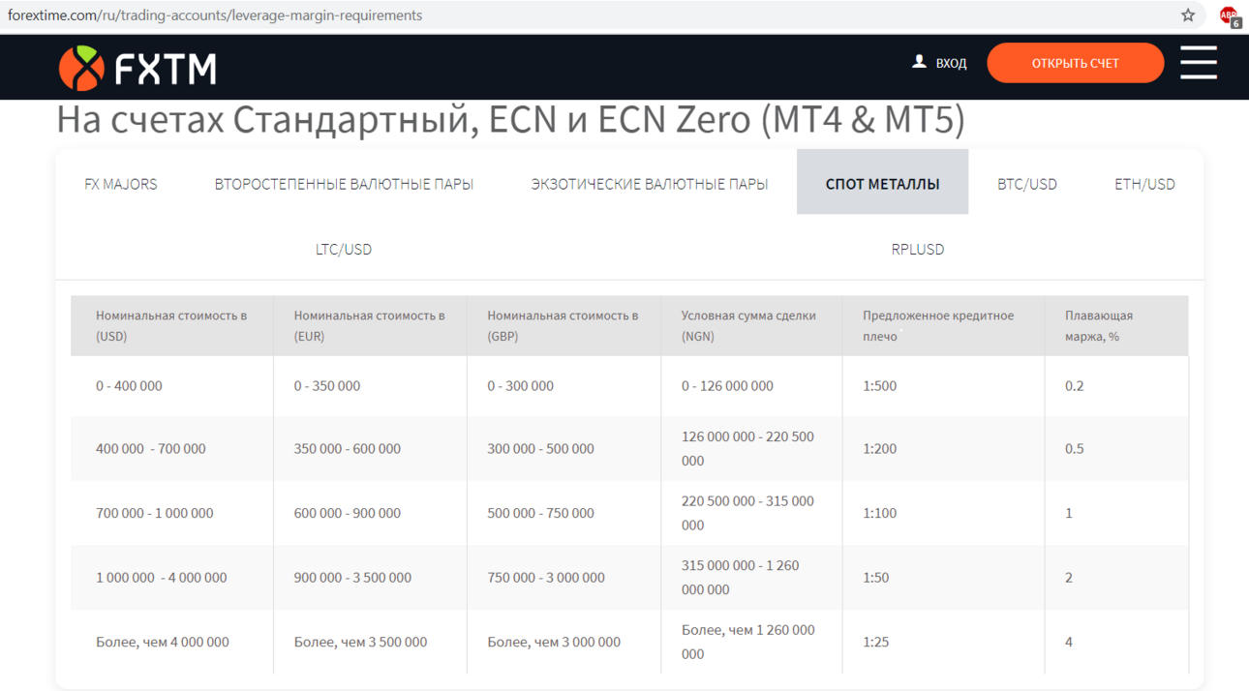Switch to the BTC/USD tab
The image size is (1249, 691).
(1027, 184)
